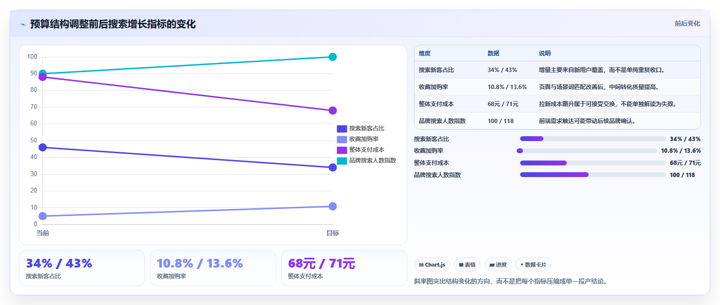Toggle 搜索新客占比 legend color box

342,128
